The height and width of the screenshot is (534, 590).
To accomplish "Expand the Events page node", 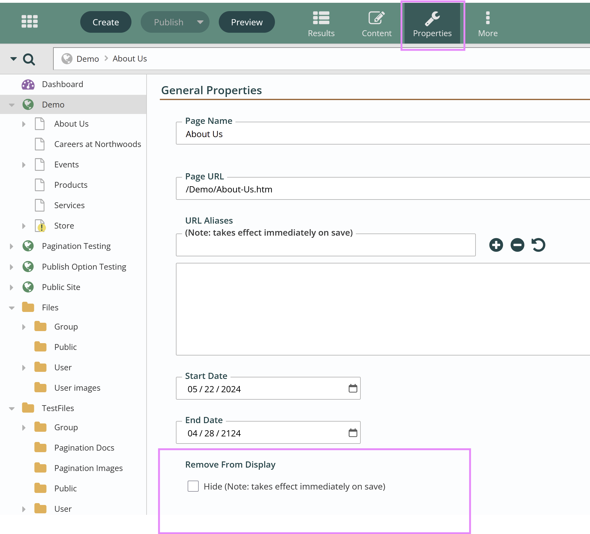I will click(24, 165).
